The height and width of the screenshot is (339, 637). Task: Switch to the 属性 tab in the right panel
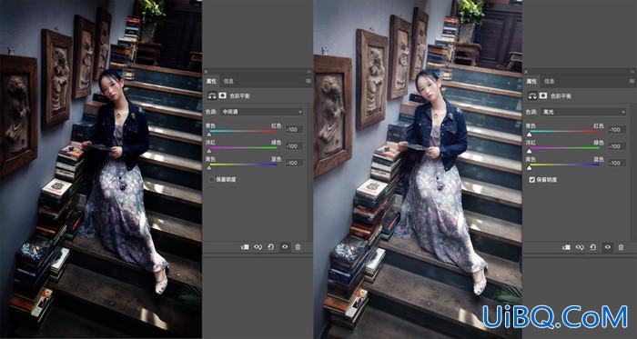coord(531,81)
